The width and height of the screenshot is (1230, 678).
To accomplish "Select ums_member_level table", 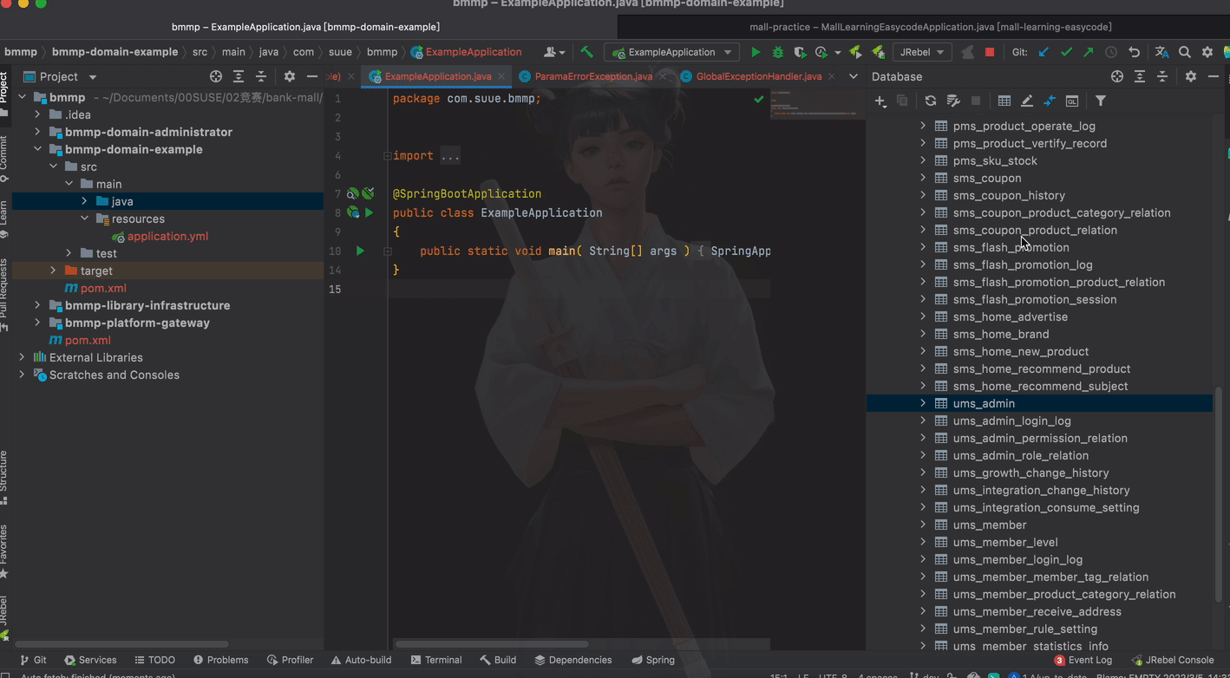I will point(1005,542).
